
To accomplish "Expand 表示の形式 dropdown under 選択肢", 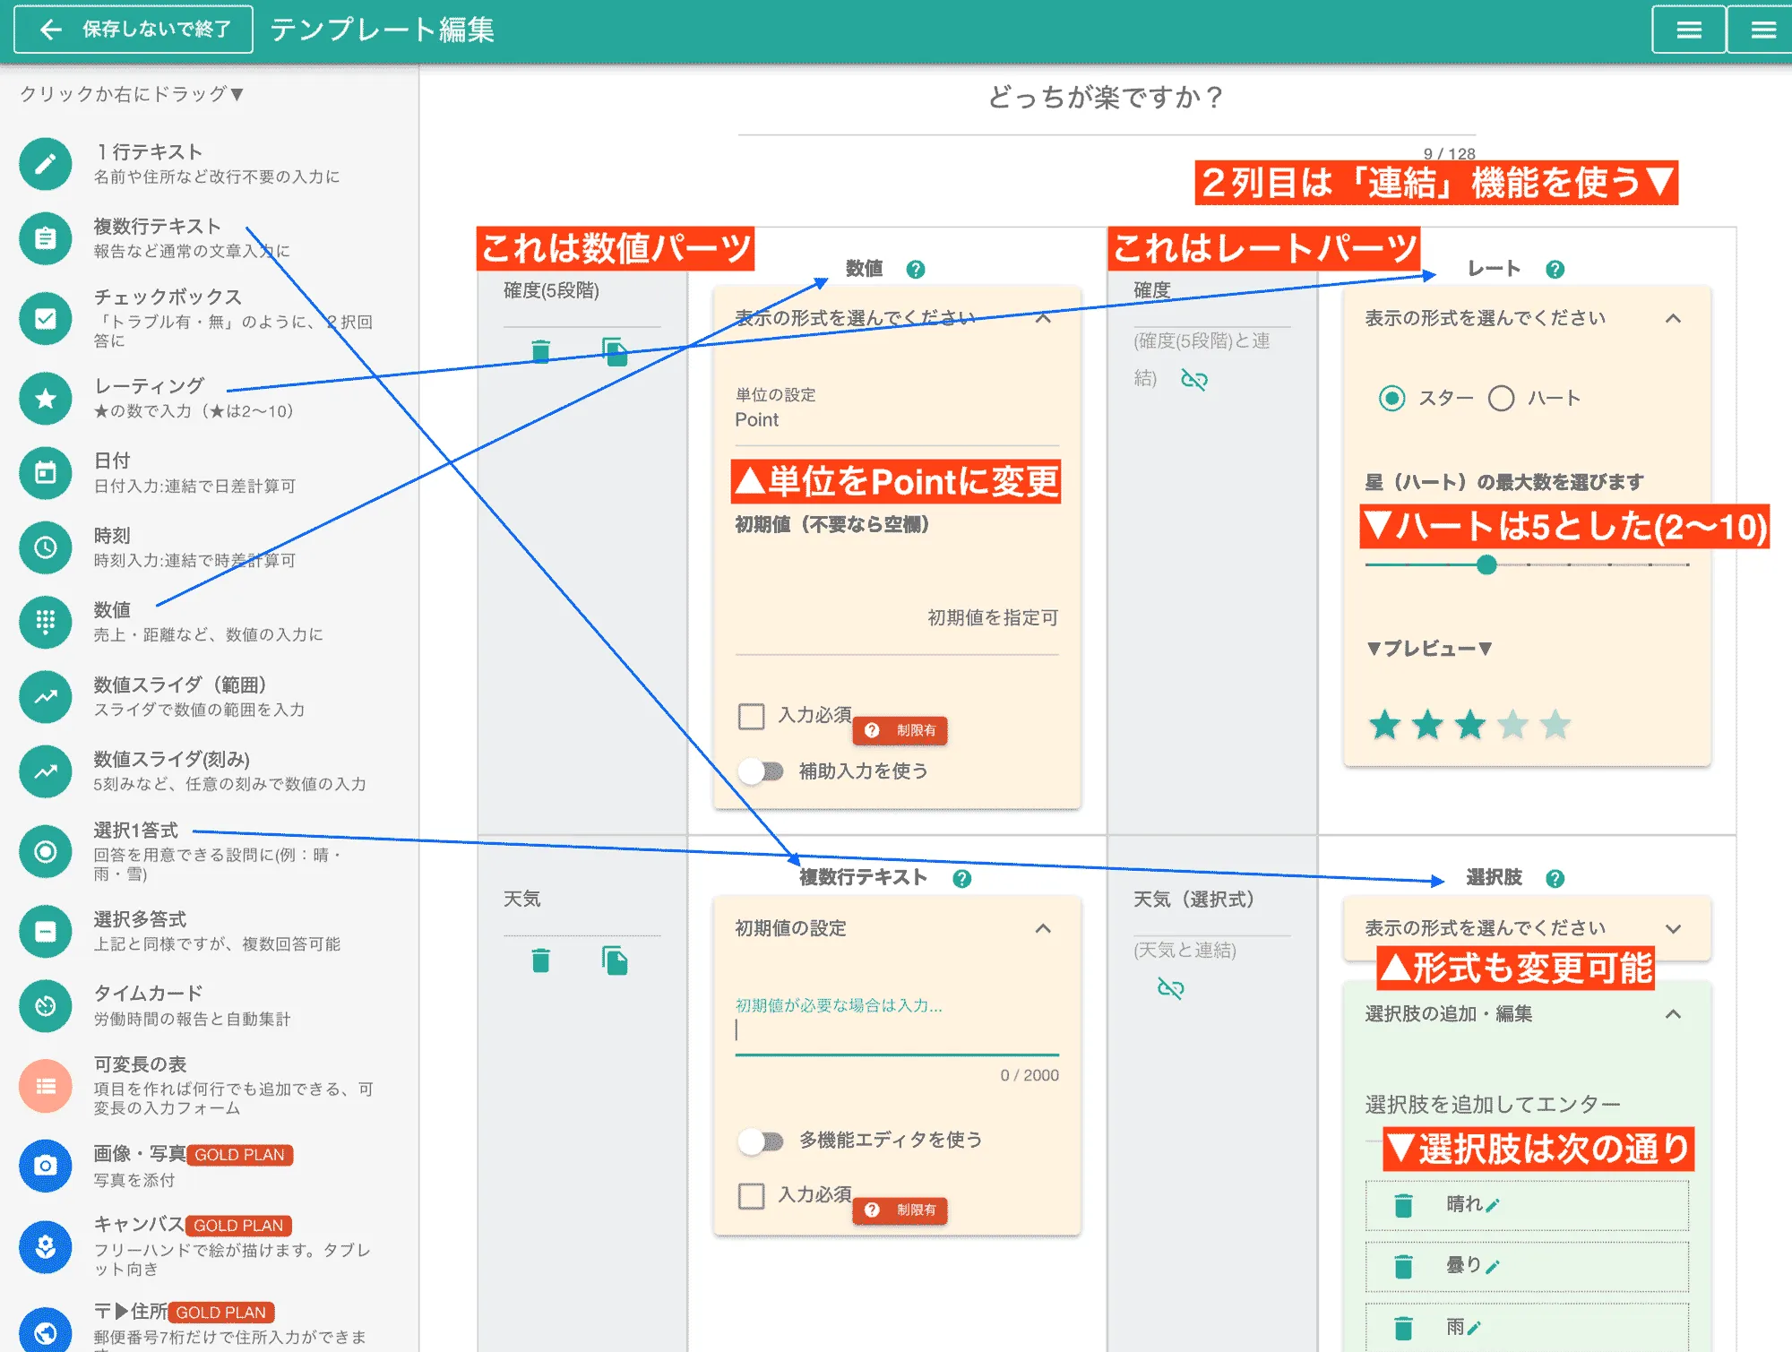I will click(x=1672, y=928).
